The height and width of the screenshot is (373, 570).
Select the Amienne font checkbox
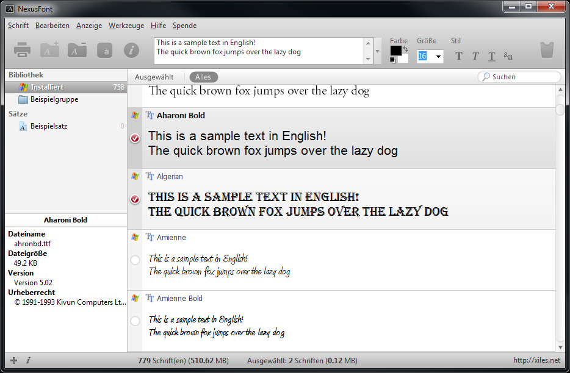point(135,260)
